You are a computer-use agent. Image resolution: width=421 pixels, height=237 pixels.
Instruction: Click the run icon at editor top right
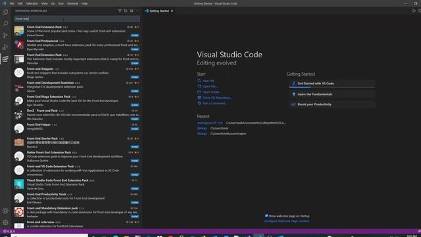[x=414, y=11]
